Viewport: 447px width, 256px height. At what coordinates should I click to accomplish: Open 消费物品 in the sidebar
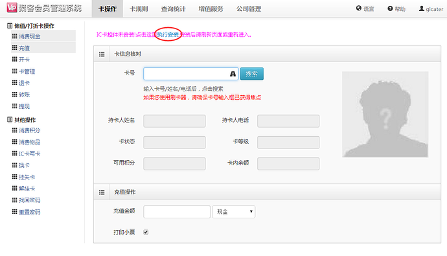(30, 142)
